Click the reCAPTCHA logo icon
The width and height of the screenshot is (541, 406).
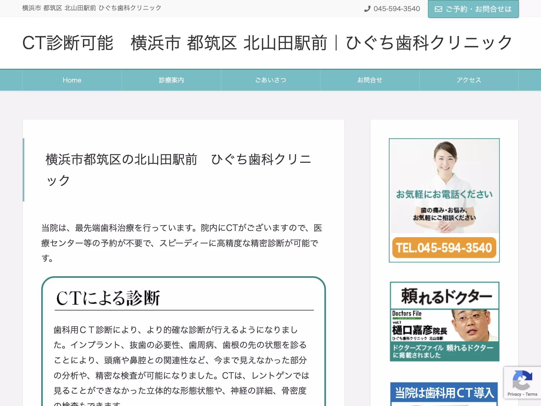522,380
